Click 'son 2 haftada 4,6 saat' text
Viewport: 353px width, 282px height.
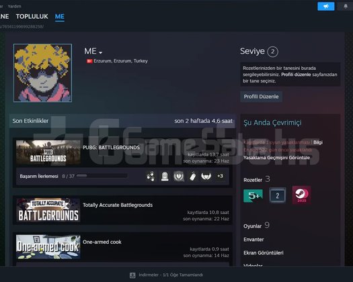pyautogui.click(x=203, y=121)
